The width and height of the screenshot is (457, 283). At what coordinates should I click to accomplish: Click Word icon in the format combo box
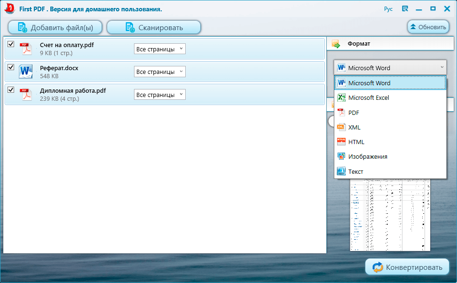(341, 68)
